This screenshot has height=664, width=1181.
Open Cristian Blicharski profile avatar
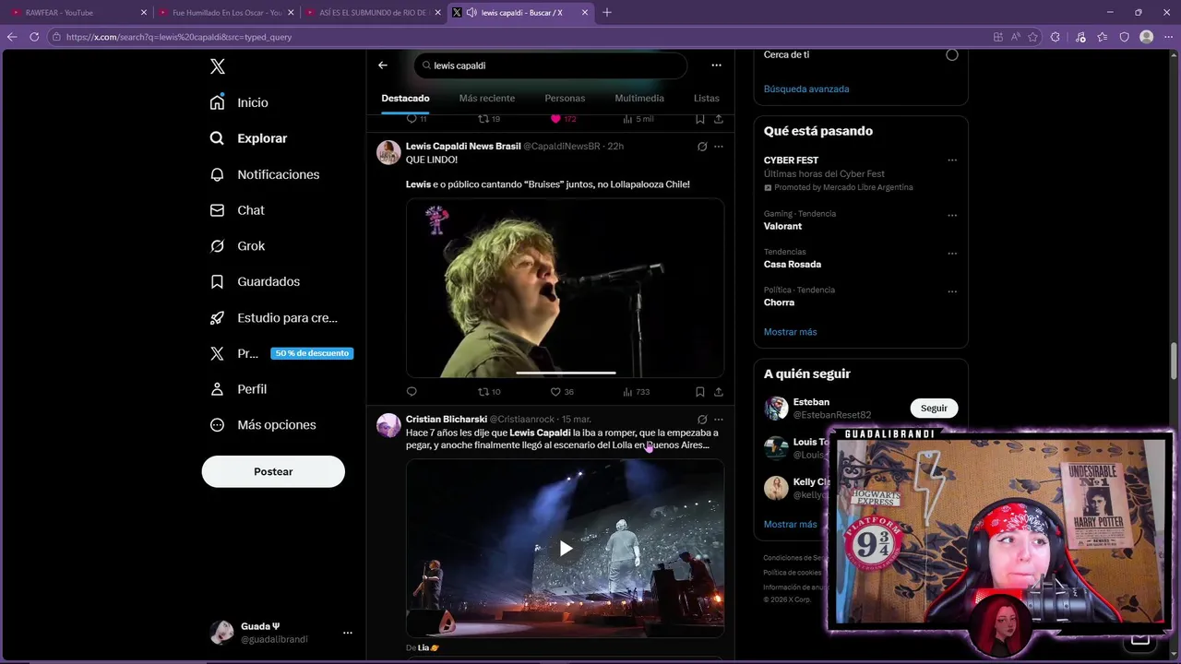pos(388,425)
